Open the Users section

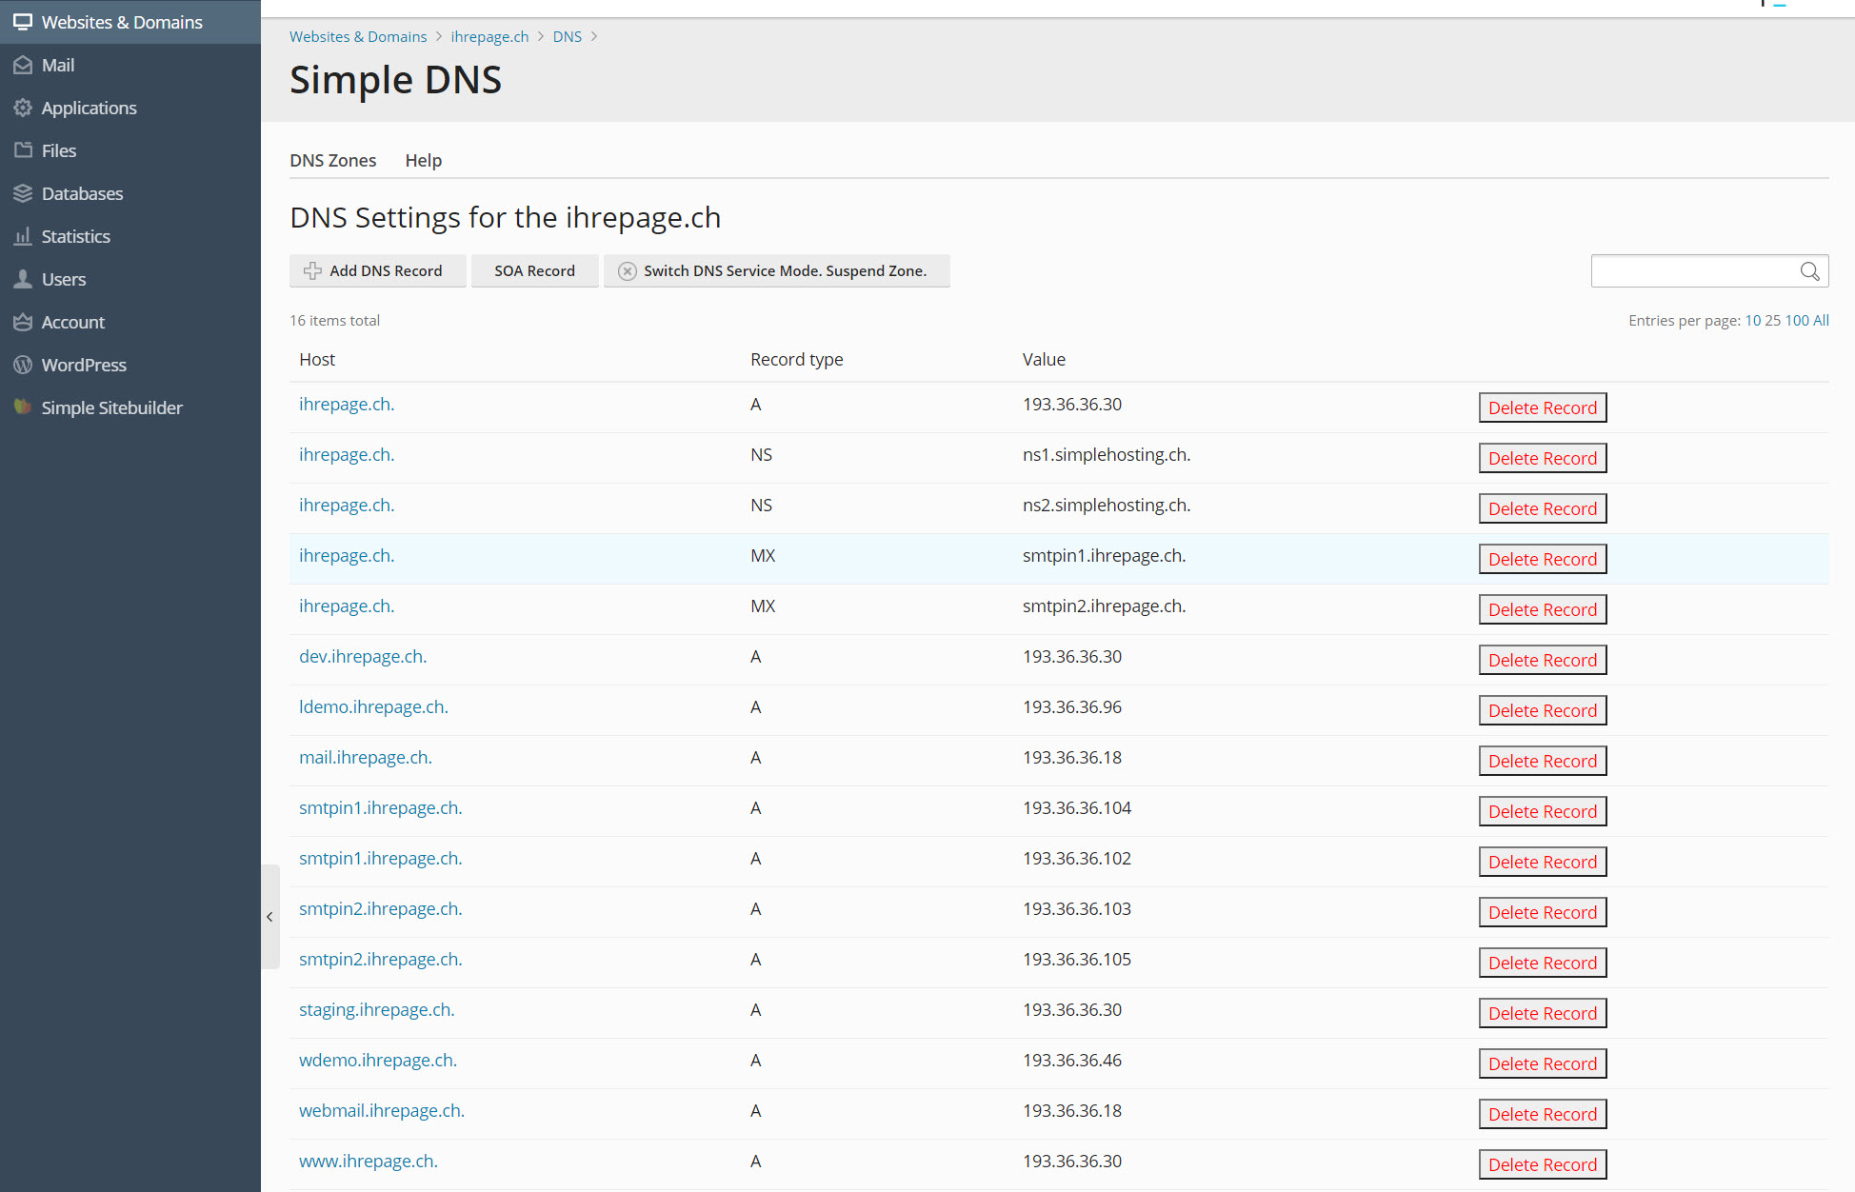(63, 279)
